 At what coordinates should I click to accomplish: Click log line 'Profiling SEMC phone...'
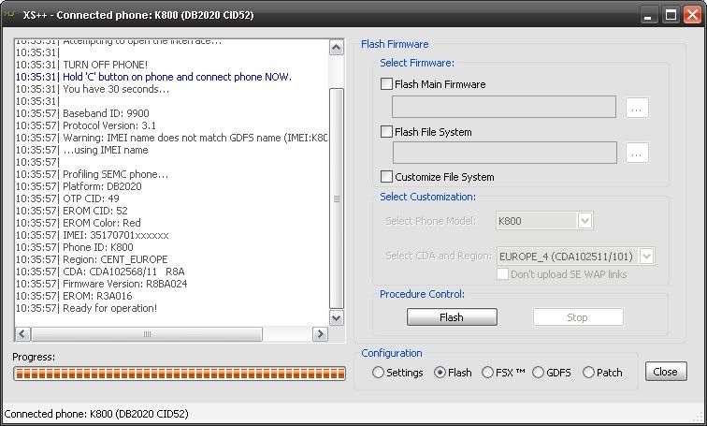point(93,174)
